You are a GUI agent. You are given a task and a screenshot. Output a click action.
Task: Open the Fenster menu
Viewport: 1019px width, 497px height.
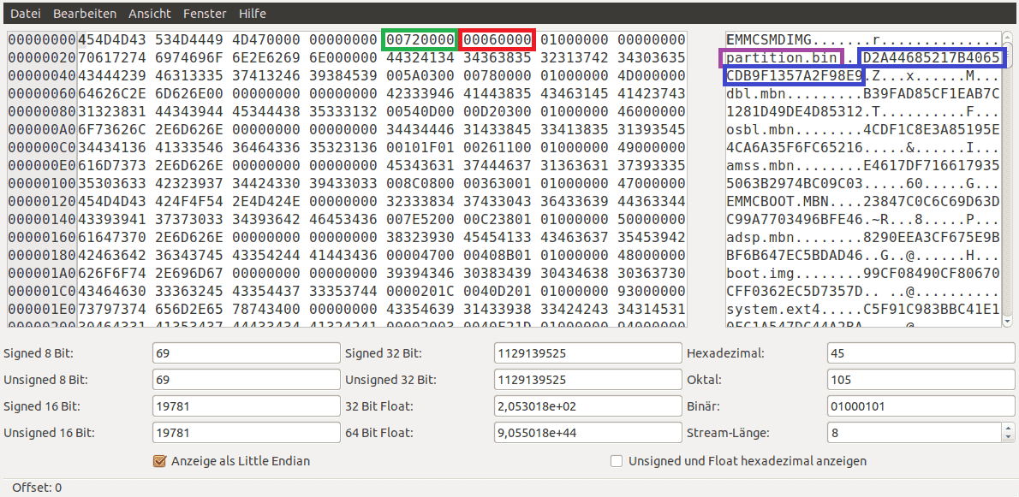coord(204,14)
